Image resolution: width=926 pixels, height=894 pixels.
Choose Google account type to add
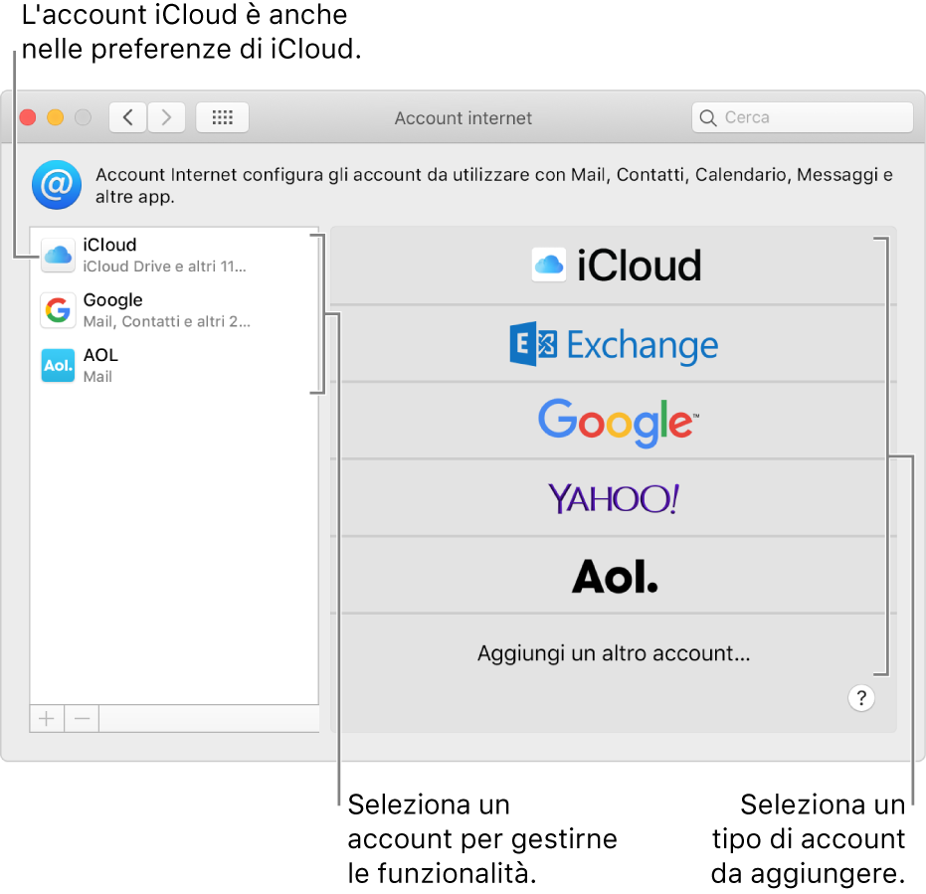[613, 421]
